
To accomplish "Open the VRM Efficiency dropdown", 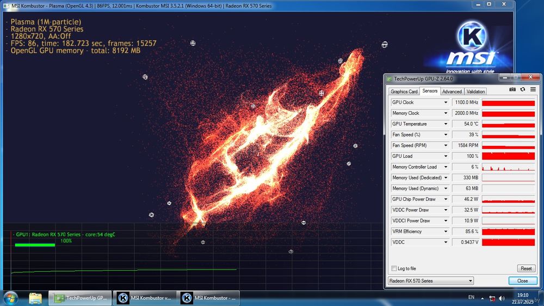I will (446, 231).
